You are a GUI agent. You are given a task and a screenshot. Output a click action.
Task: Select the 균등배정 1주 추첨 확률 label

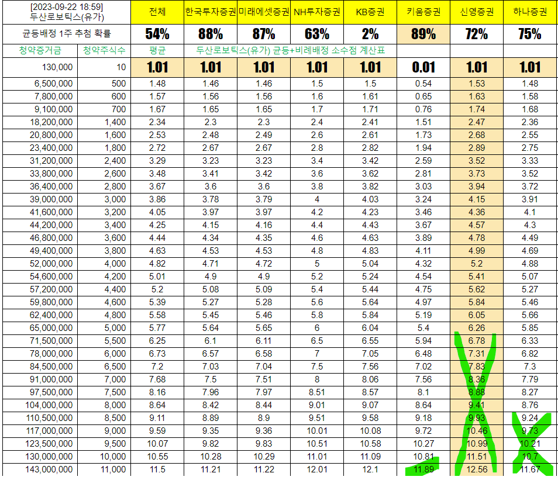click(x=67, y=34)
